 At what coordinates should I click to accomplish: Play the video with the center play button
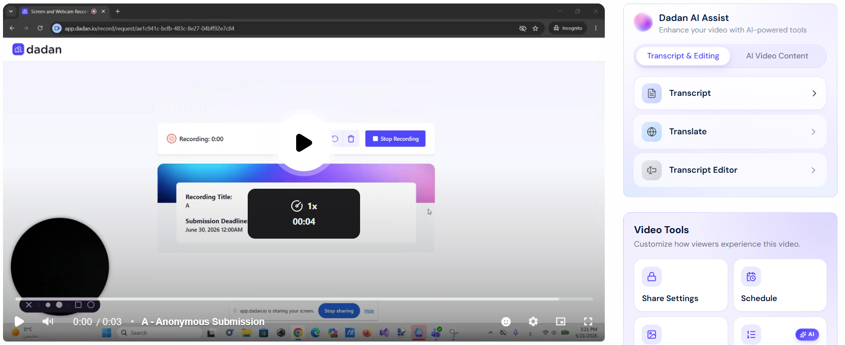(304, 143)
